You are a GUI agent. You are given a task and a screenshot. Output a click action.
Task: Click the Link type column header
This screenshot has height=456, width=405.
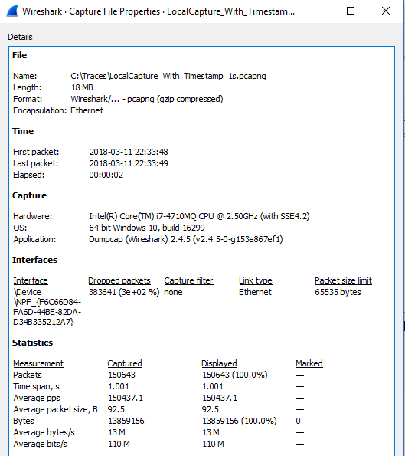pos(256,280)
